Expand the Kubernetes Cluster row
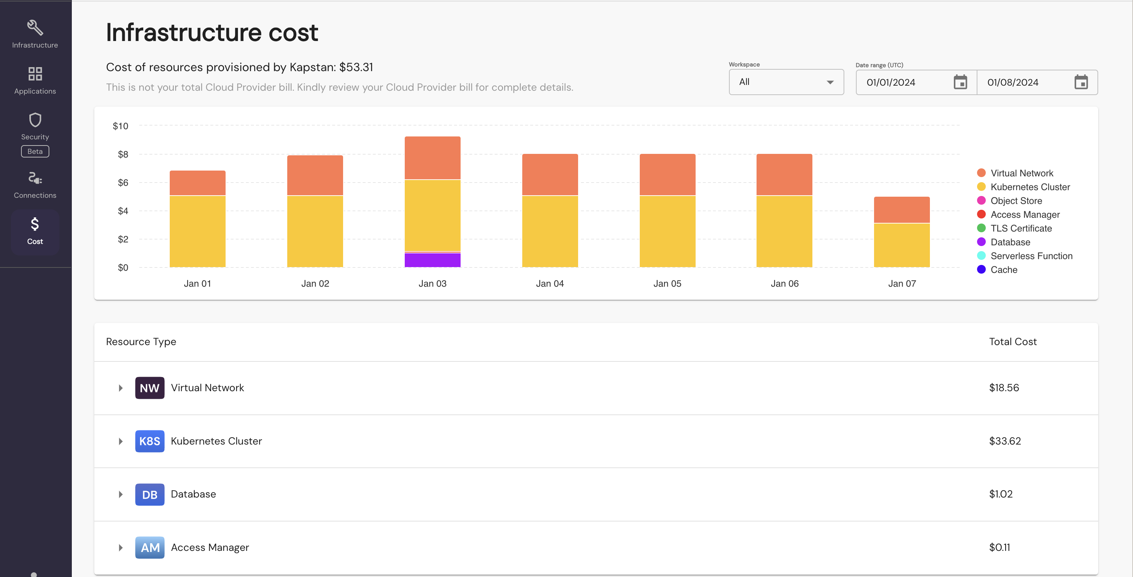 (120, 441)
